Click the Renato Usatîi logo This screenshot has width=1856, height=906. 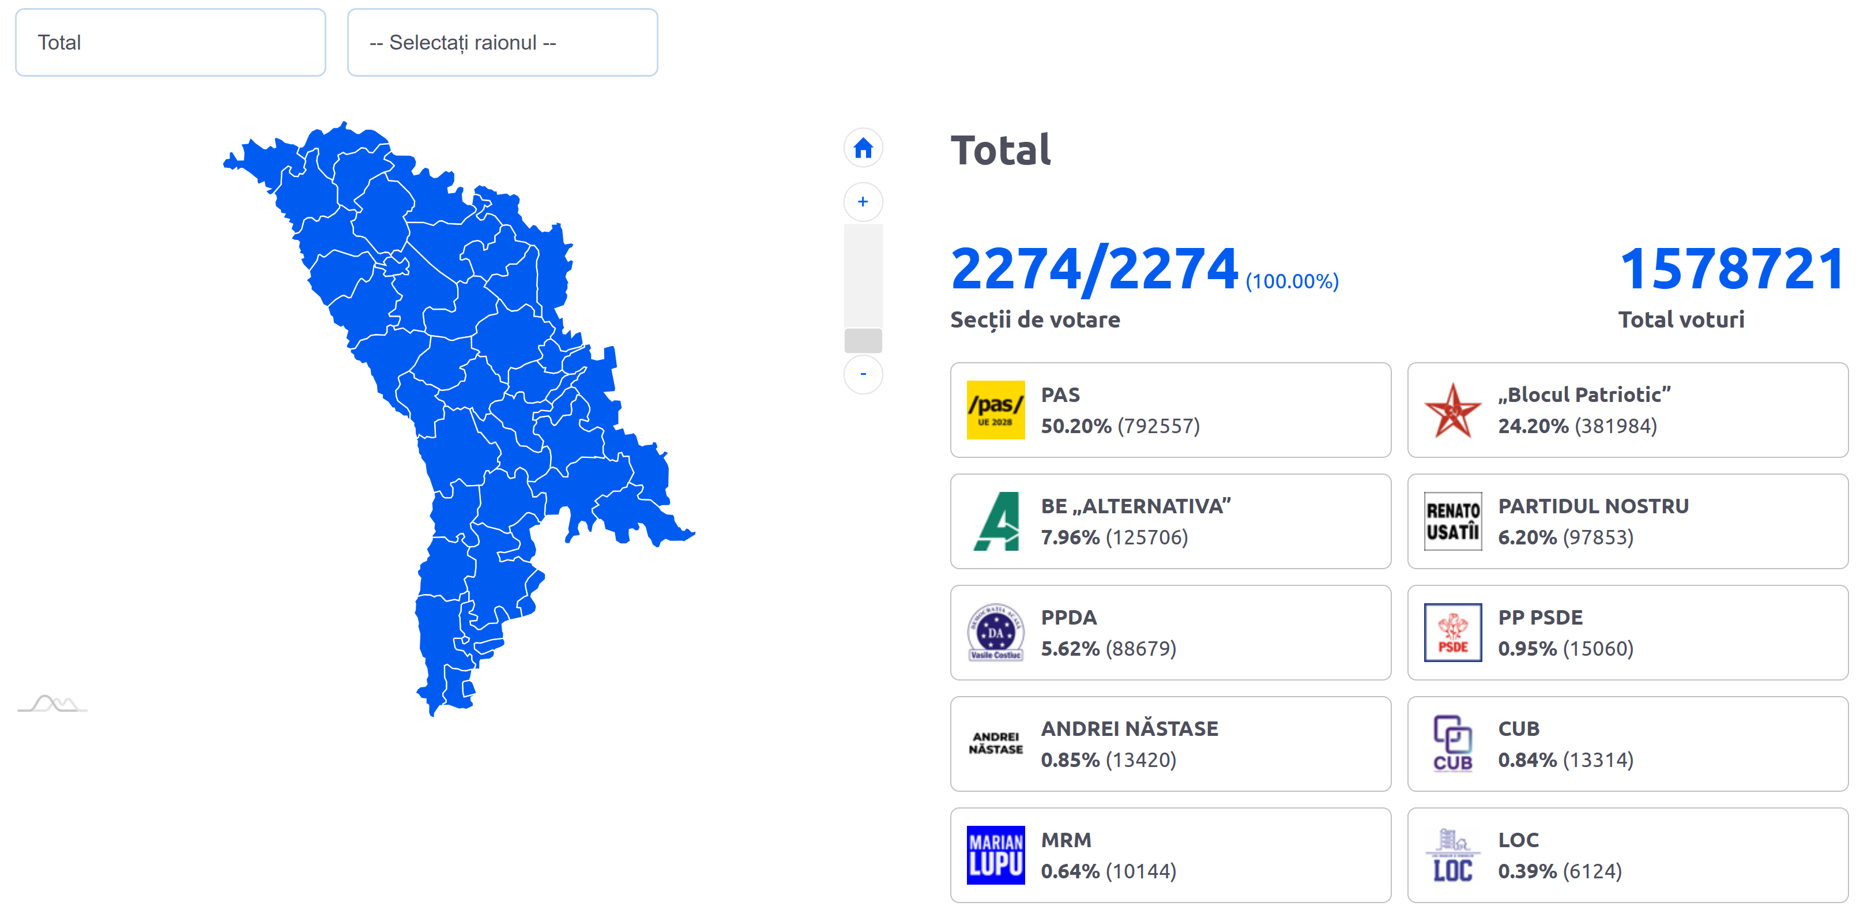click(1452, 521)
